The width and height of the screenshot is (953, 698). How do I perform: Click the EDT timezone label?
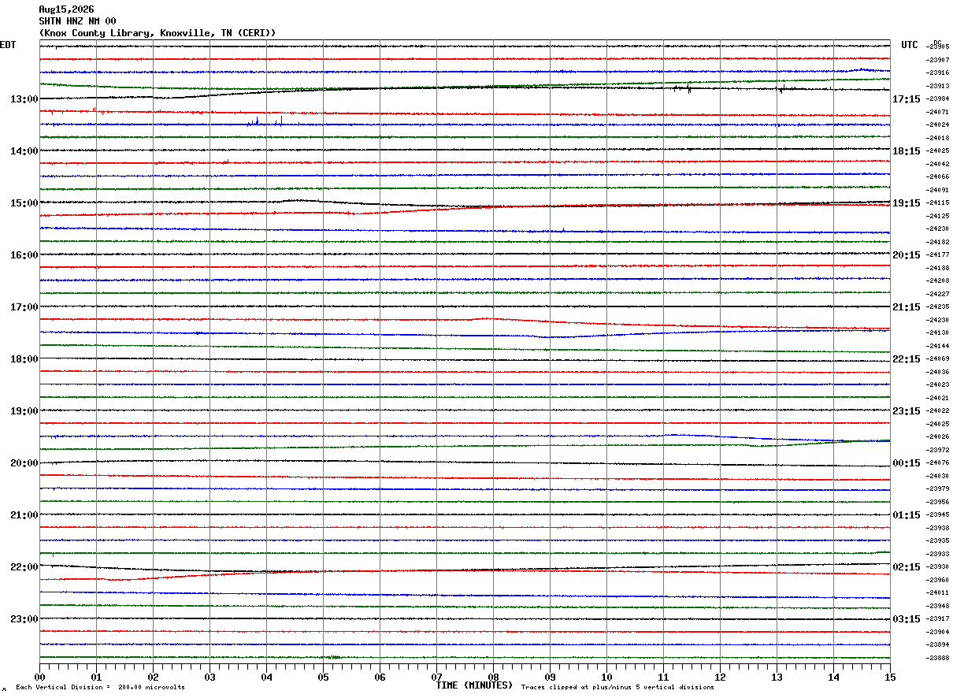[x=8, y=45]
